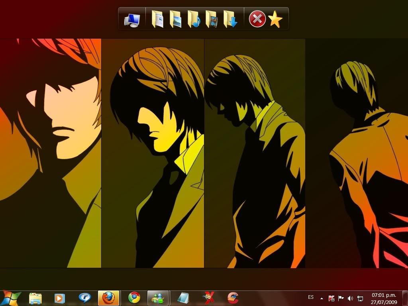Click the gold star icon in the dock
This screenshot has width=408, height=306.
[275, 19]
